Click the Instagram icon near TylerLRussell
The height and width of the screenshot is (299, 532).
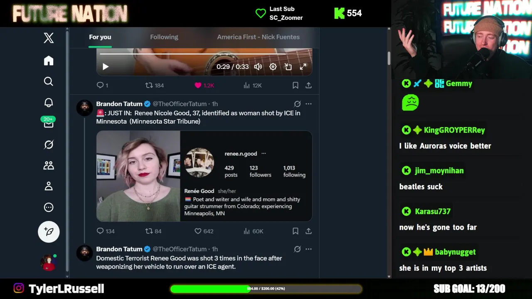pos(19,288)
